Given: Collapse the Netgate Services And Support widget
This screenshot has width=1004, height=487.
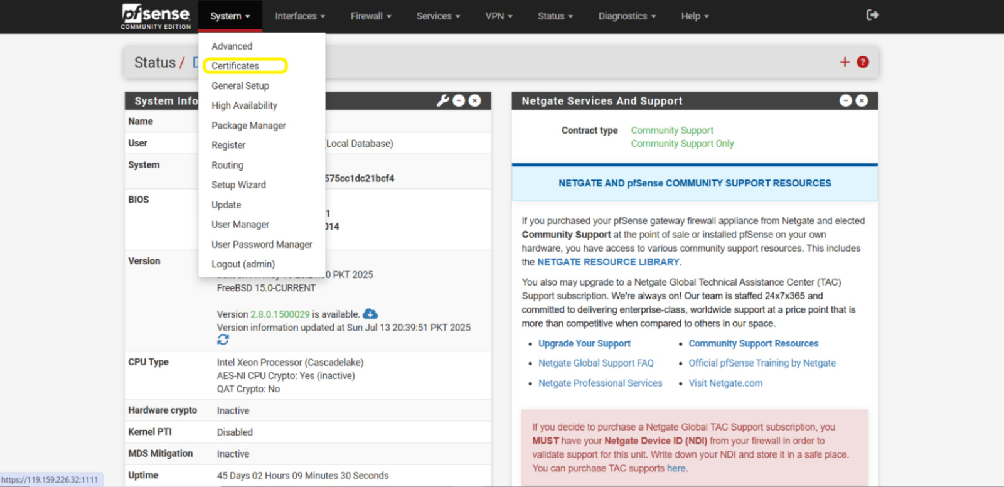Looking at the screenshot, I should pyautogui.click(x=846, y=100).
